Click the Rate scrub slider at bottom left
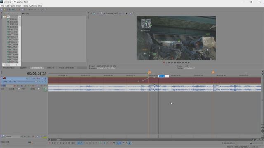The image size is (264, 148). [x=30, y=142]
